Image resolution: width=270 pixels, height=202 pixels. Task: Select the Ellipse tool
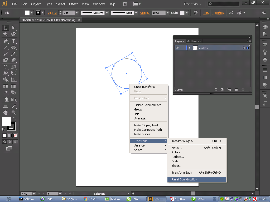(13, 47)
